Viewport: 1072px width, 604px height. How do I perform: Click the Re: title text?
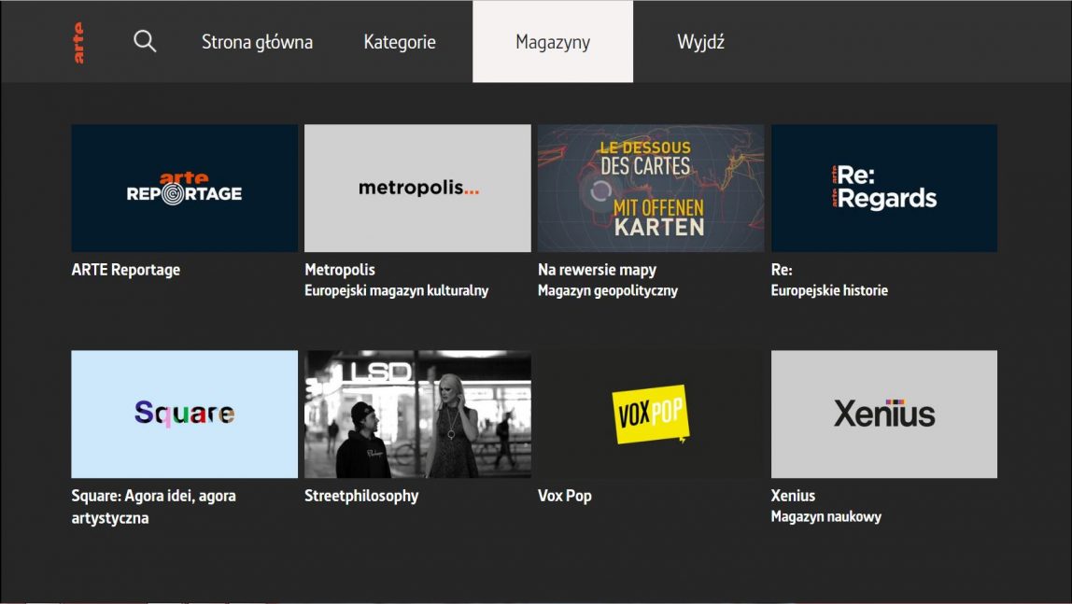[782, 270]
